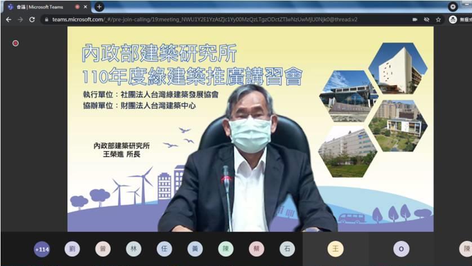Viewport: 472px width, 266px height.
Task: Open the incognito profile icon
Action: coord(453,20)
